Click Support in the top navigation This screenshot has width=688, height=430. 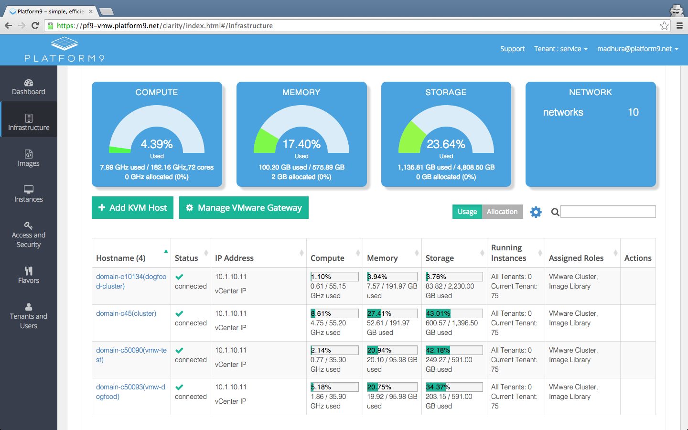[512, 49]
